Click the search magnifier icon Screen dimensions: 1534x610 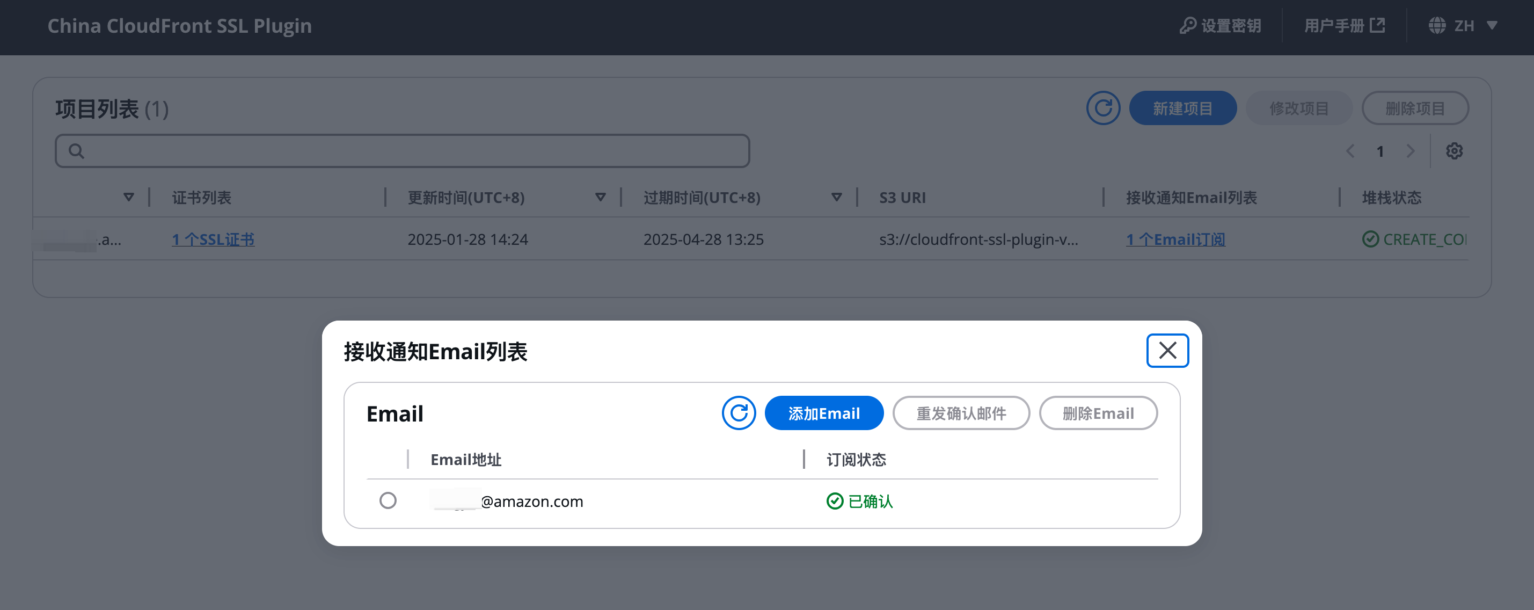click(x=76, y=151)
